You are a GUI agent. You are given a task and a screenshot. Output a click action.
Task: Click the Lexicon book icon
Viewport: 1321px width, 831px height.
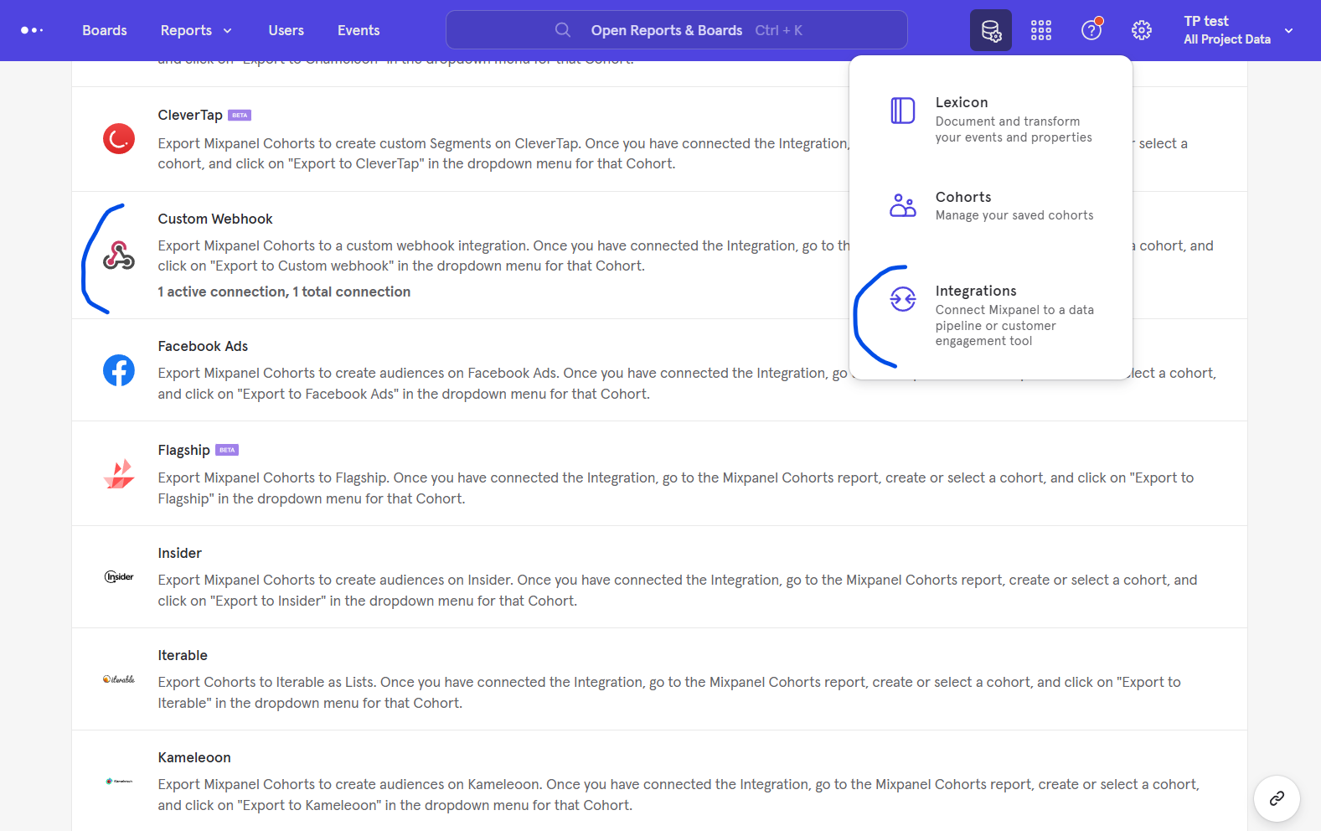tap(902, 111)
